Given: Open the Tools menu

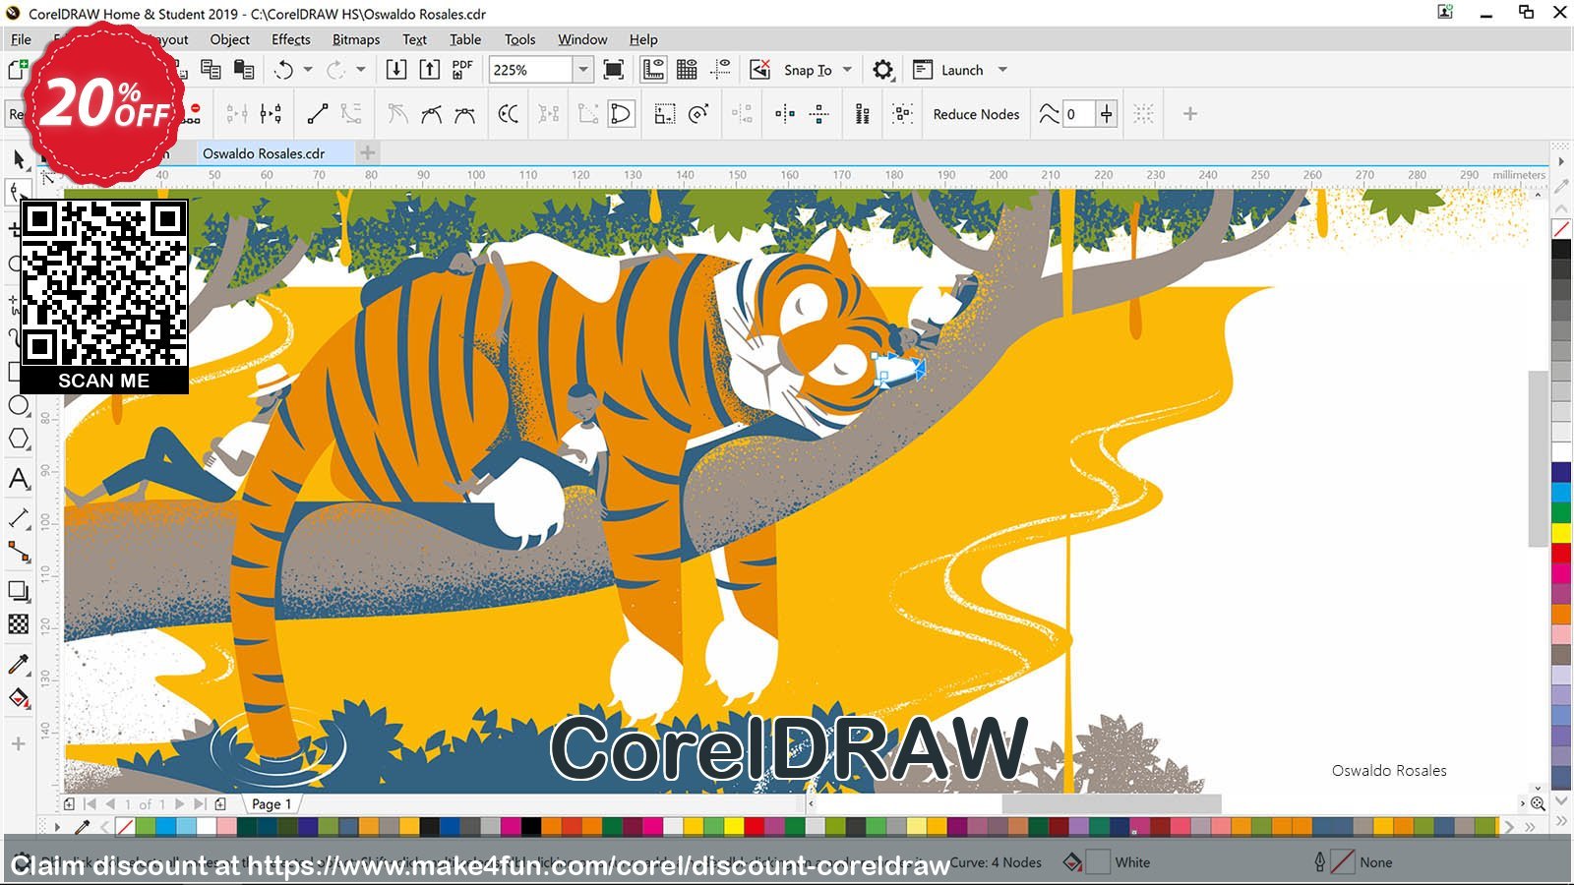Looking at the screenshot, I should click(x=519, y=39).
